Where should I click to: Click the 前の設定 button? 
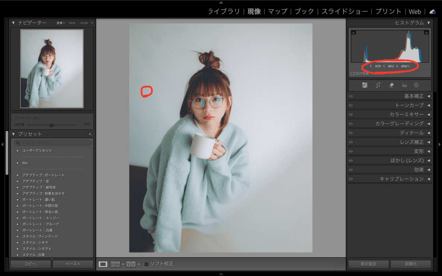368,264
